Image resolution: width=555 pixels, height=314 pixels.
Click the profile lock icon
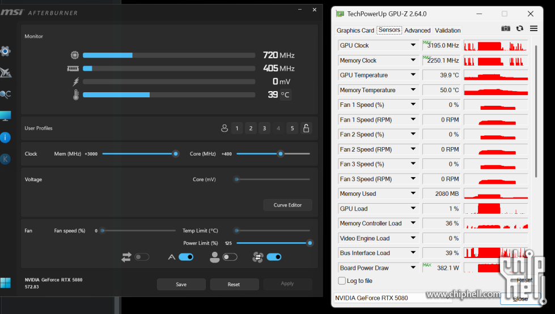(306, 128)
